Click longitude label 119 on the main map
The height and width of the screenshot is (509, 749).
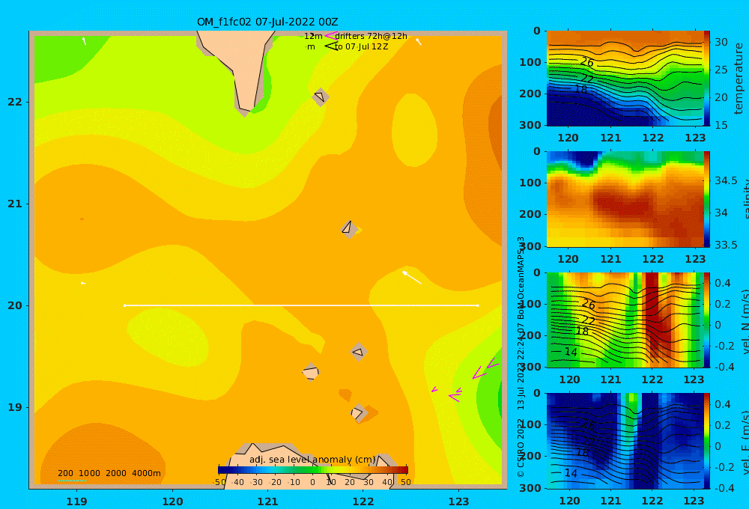pos(76,502)
